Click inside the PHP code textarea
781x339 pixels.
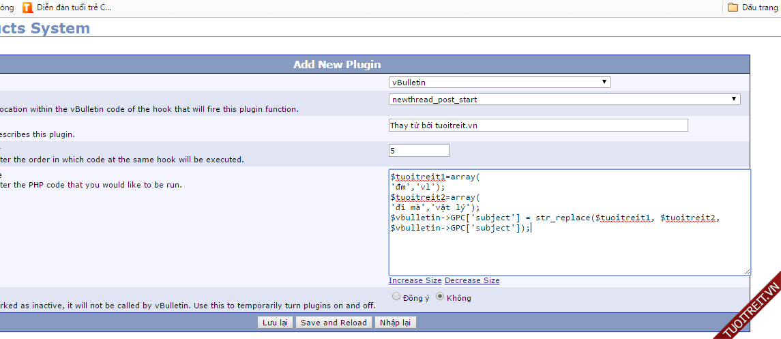569,252
